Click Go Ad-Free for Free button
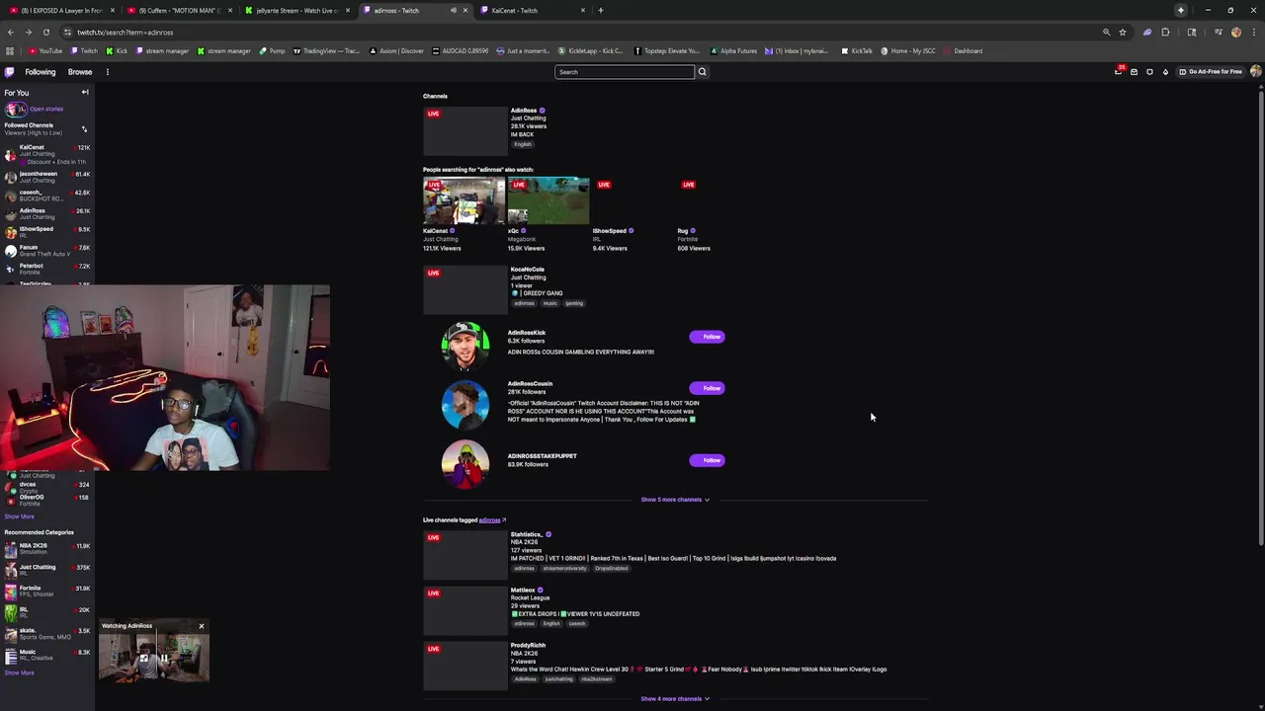 [1211, 72]
